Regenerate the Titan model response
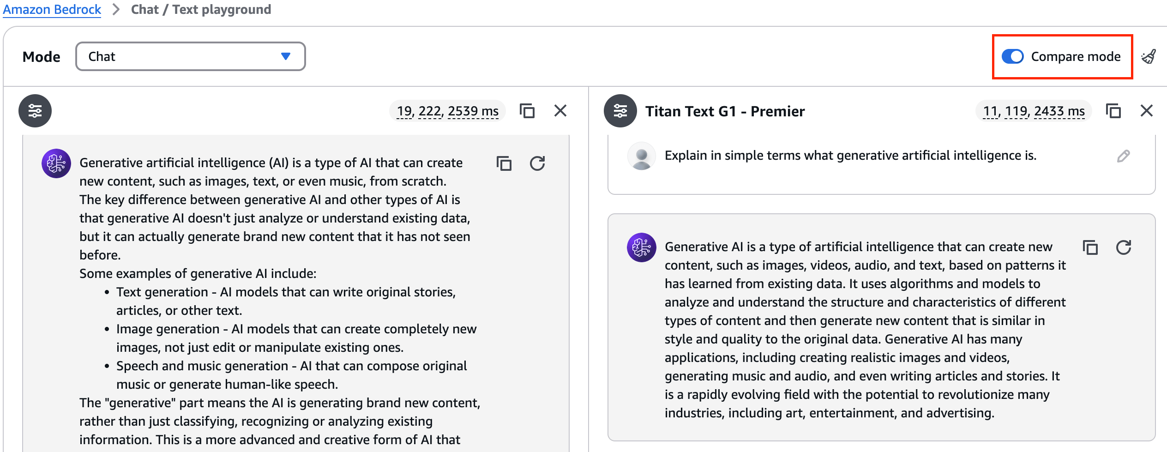The image size is (1167, 452). (1124, 247)
